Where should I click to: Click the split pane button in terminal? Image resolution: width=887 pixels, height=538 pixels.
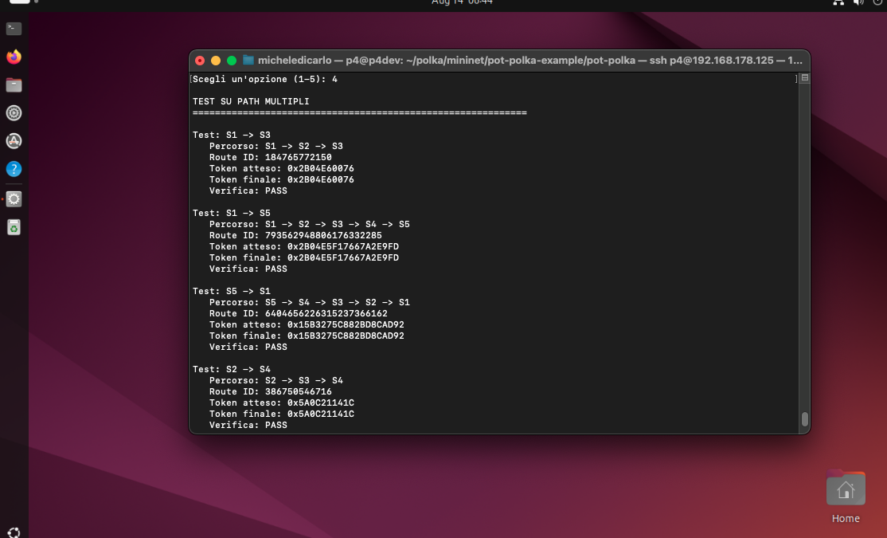[x=804, y=78]
